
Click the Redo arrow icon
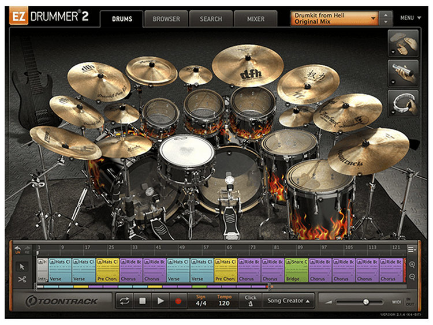coord(27,249)
